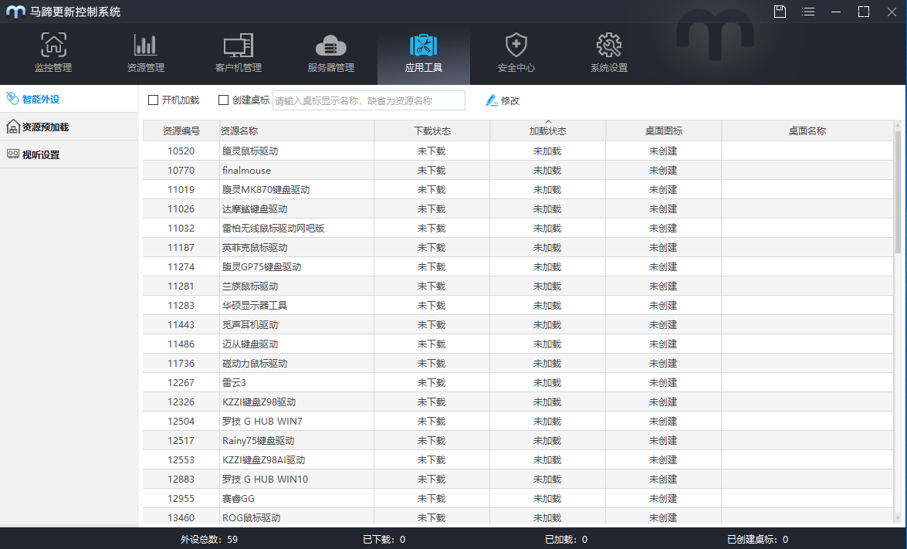This screenshot has width=907, height=549.
Task: Click the table vertical scrollbar thumb
Action: 898,192
